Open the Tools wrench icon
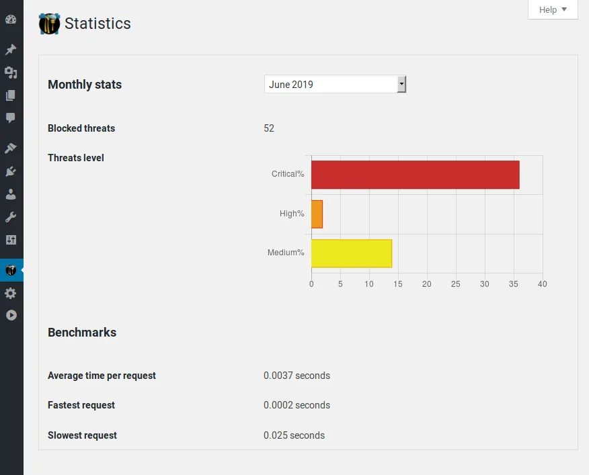 (x=11, y=217)
